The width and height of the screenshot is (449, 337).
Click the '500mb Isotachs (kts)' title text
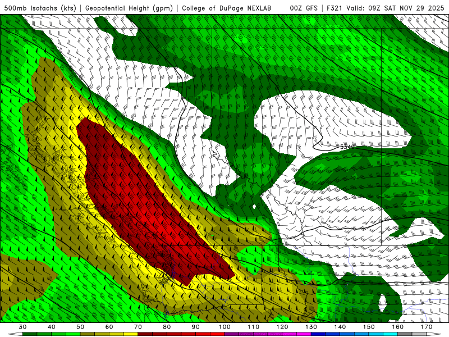coord(40,8)
